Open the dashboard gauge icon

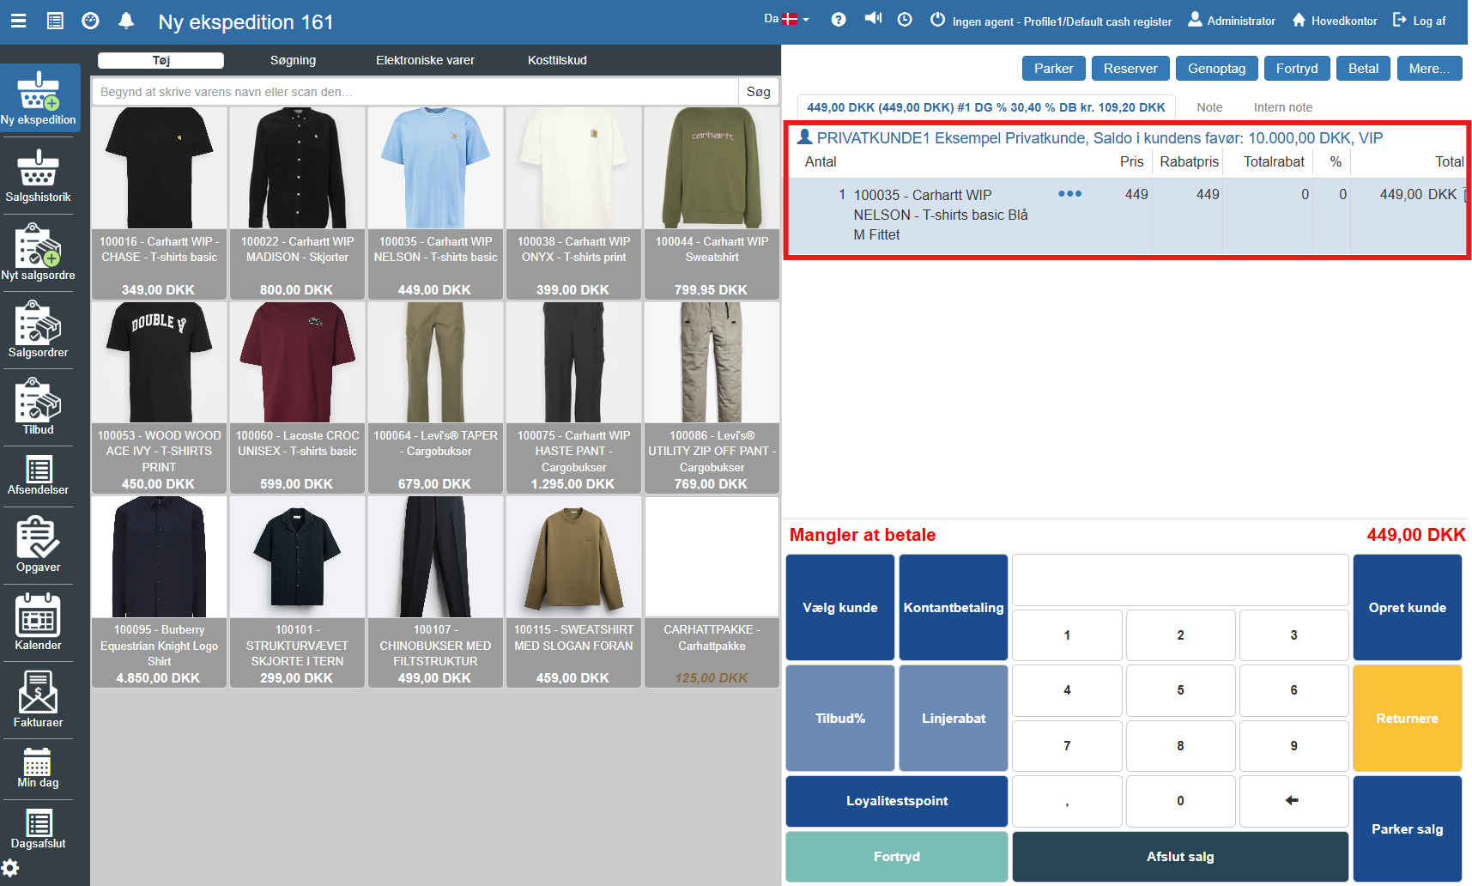click(90, 21)
